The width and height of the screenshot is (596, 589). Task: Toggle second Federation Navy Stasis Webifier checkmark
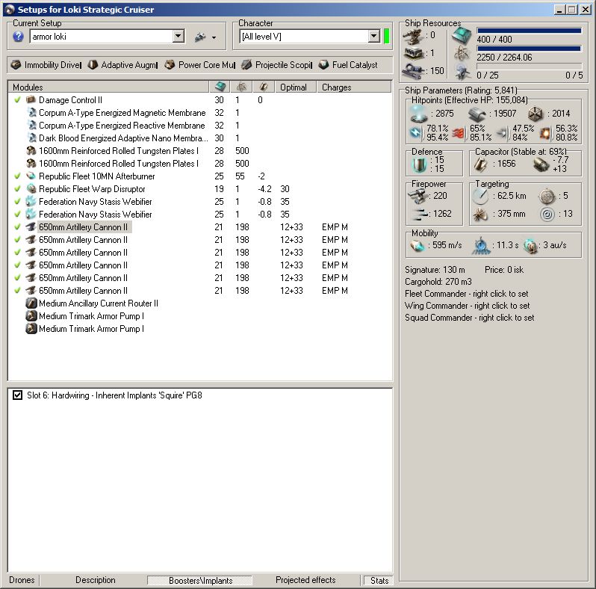[17, 215]
